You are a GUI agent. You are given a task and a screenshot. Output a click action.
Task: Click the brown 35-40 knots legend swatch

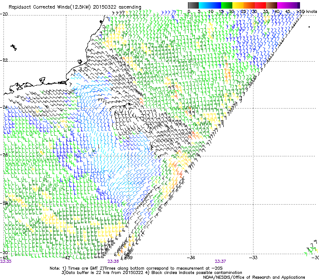[272, 5]
